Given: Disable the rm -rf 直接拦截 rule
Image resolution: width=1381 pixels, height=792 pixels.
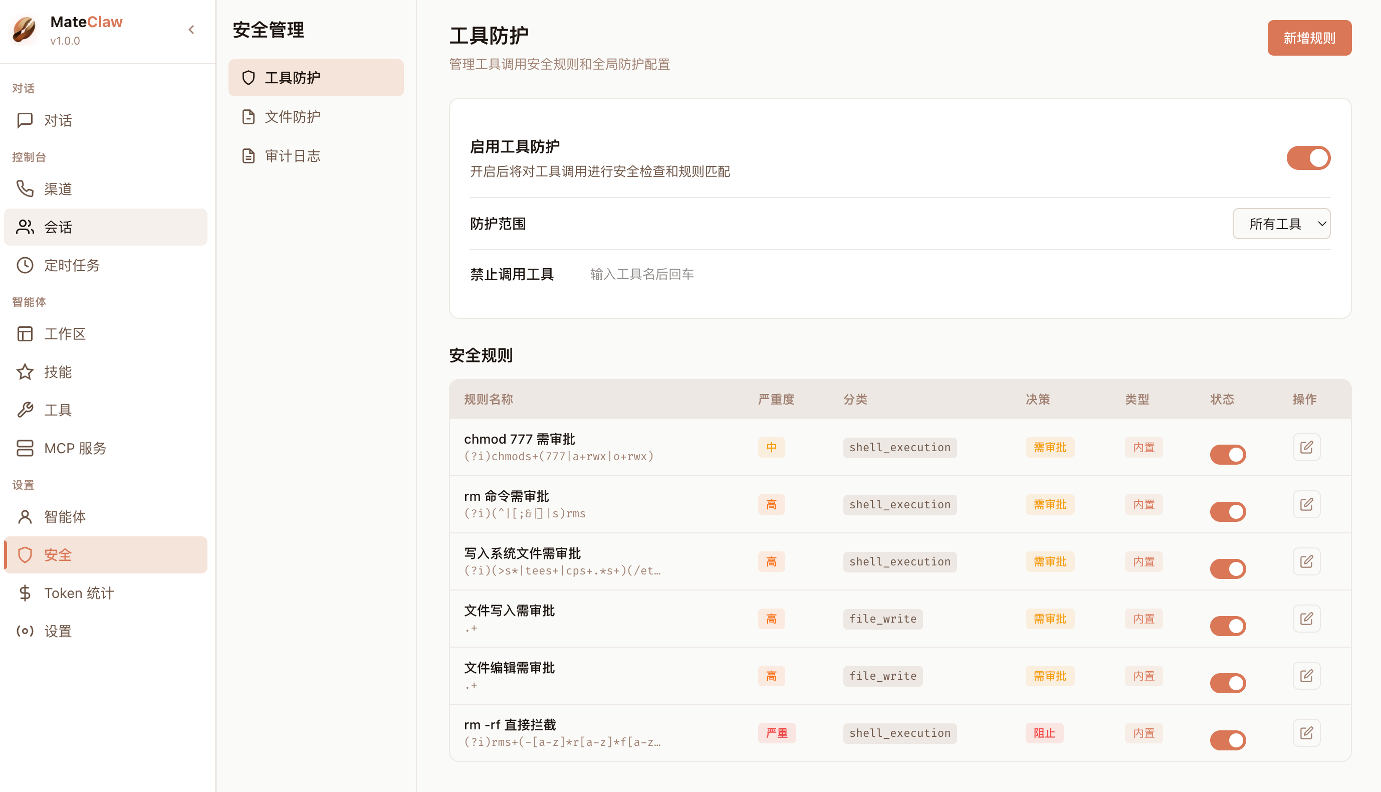Looking at the screenshot, I should click(x=1228, y=740).
